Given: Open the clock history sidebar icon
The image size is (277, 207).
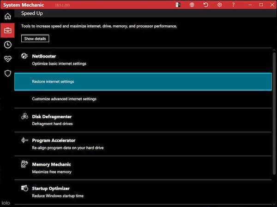Looking at the screenshot, I should 7,45.
